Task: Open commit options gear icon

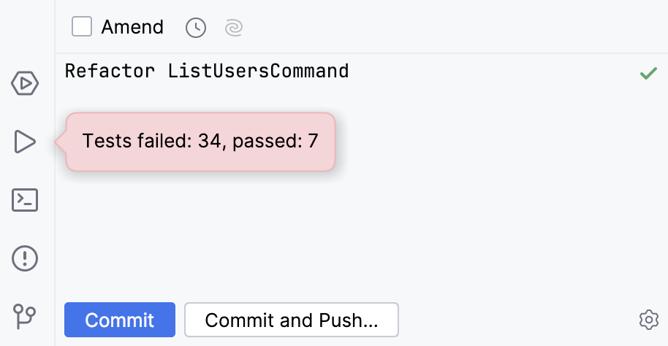Action: click(648, 320)
